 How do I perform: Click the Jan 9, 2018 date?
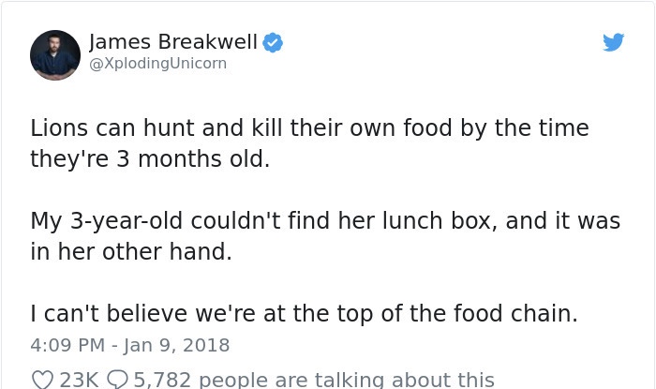[176, 346]
